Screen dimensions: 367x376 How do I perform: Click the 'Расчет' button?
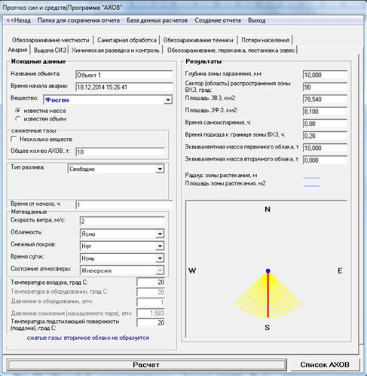[146, 365]
